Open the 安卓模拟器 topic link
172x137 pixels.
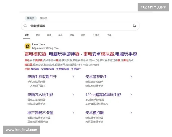[x=47, y=69]
